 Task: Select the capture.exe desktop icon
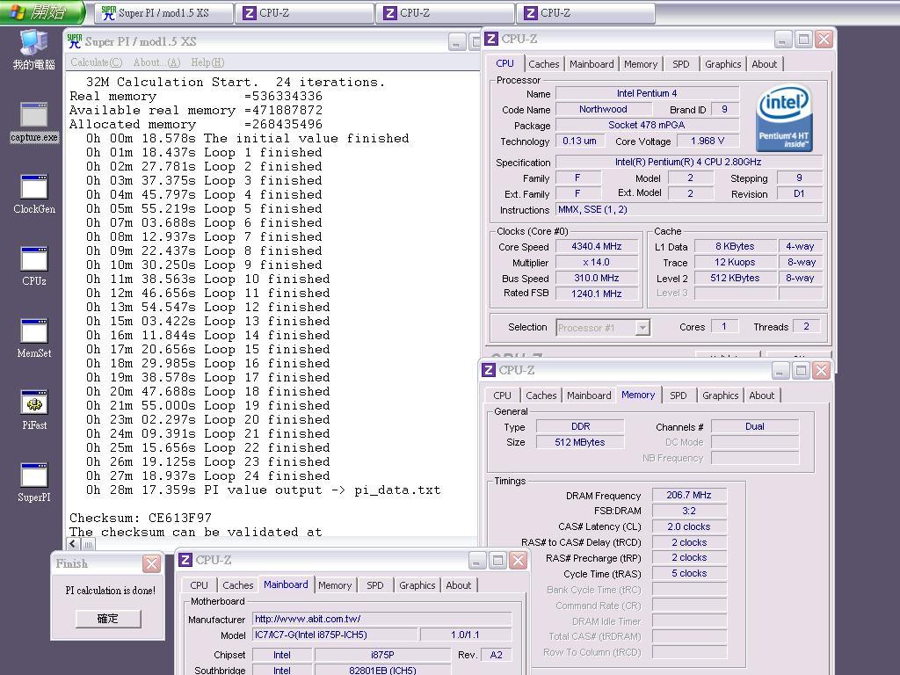(34, 122)
